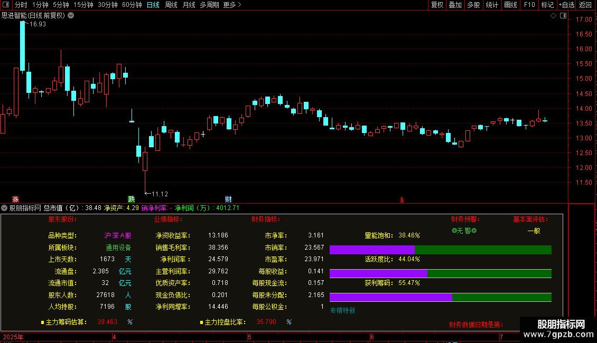Click the 思进智能(日线.前复权) title text

(33, 16)
